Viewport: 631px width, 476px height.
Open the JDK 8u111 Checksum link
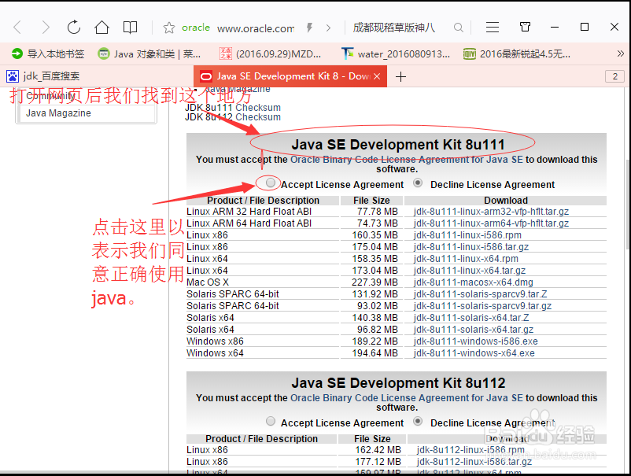click(x=258, y=108)
